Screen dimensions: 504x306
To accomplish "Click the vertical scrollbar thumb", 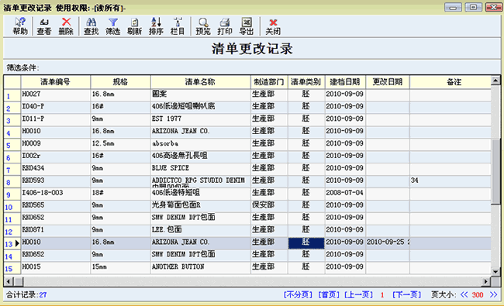I will click(495, 171).
